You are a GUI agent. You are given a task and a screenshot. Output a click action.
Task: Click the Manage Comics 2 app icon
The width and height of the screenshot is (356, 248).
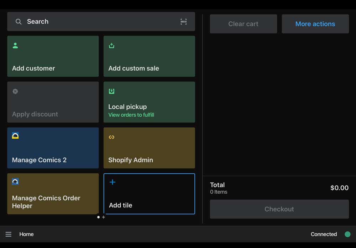(x=15, y=135)
